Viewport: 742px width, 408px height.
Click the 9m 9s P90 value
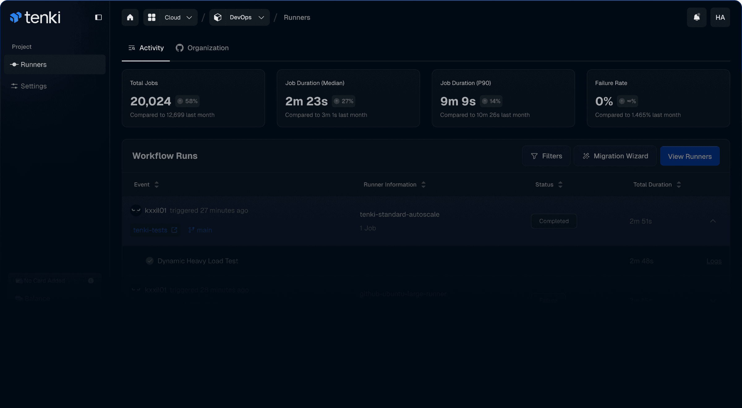point(458,101)
